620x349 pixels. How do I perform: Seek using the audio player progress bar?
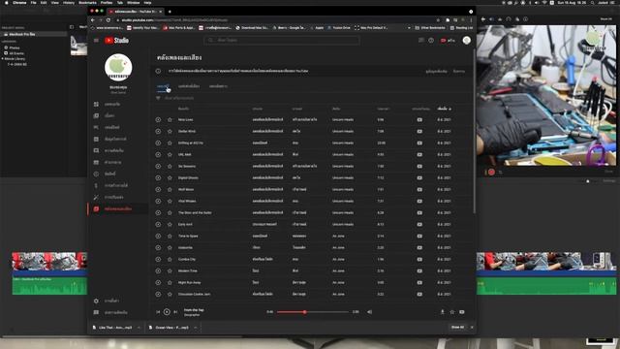312,312
